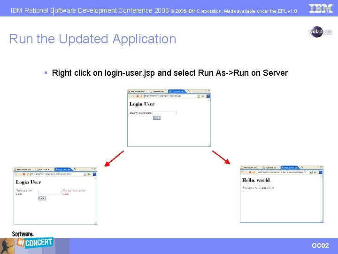Screen dimensions: 338x254
Task: Show the hidden tabs list in top window
Action: point(188,91)
